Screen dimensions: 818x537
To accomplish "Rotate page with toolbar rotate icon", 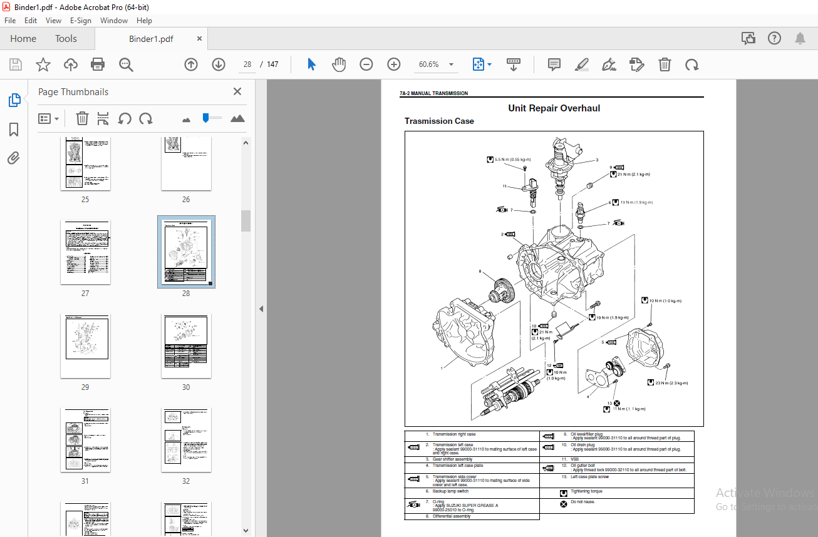I will click(x=691, y=64).
